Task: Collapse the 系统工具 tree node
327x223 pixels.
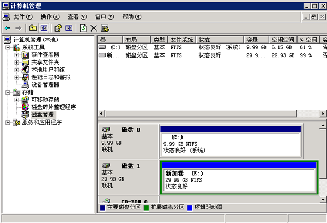Action: tap(8, 47)
